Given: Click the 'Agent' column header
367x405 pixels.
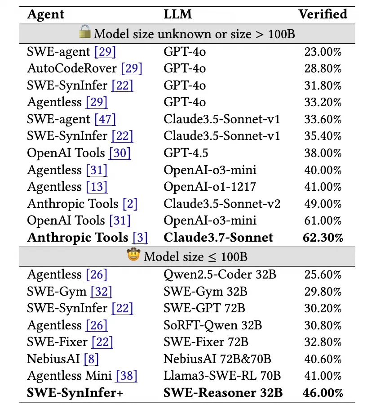Looking at the screenshot, I should 46,15.
